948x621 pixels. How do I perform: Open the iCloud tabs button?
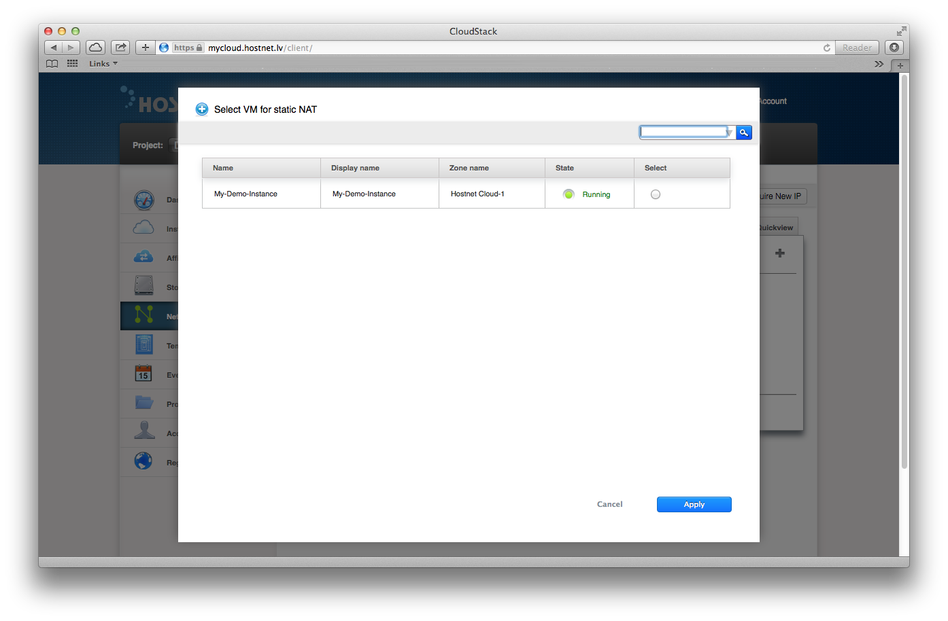pyautogui.click(x=96, y=48)
